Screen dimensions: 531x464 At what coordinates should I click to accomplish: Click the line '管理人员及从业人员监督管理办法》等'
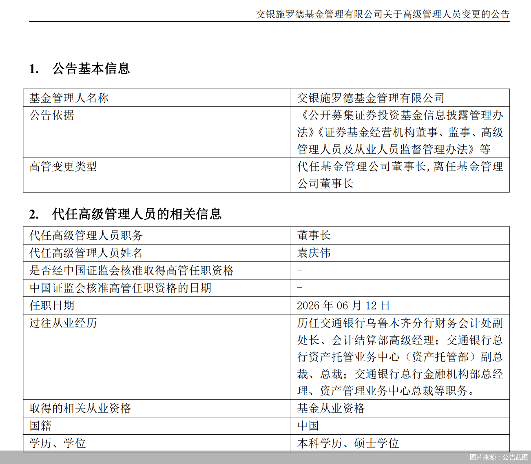[394, 149]
